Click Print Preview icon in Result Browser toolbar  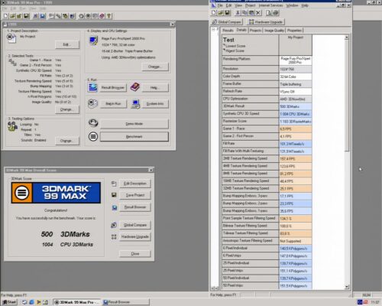click(x=269, y=12)
